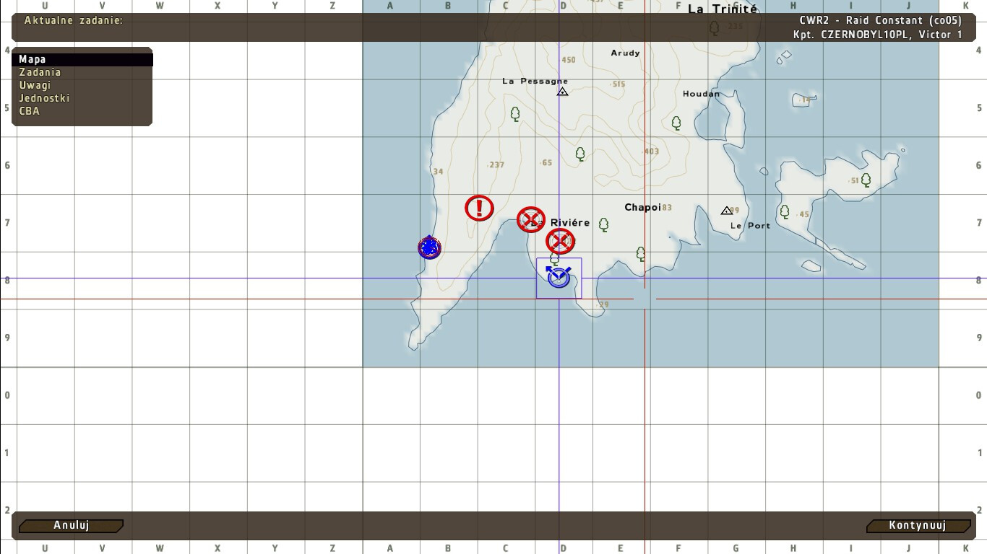The height and width of the screenshot is (554, 987).
Task: Open the CBA menu entry
Action: click(29, 111)
